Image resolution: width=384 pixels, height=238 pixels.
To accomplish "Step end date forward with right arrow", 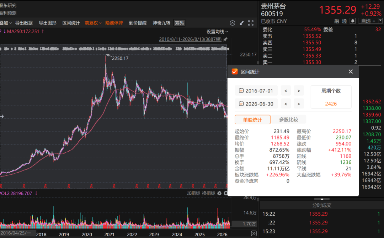I will pos(299,104).
